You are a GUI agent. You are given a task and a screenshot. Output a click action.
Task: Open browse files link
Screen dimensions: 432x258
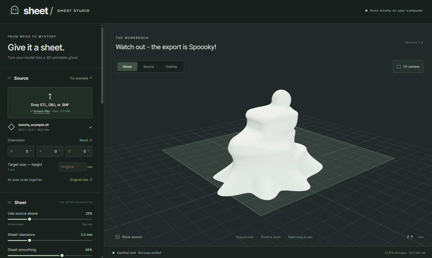[42, 111]
